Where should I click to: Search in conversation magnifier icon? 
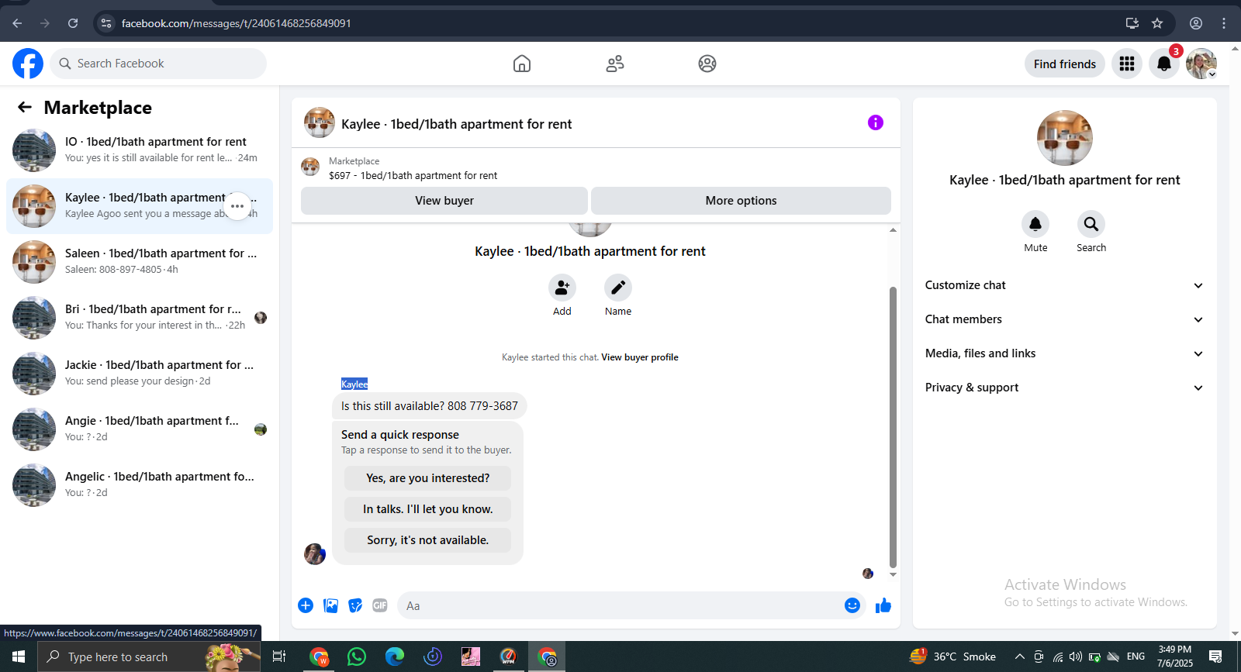pos(1091,224)
